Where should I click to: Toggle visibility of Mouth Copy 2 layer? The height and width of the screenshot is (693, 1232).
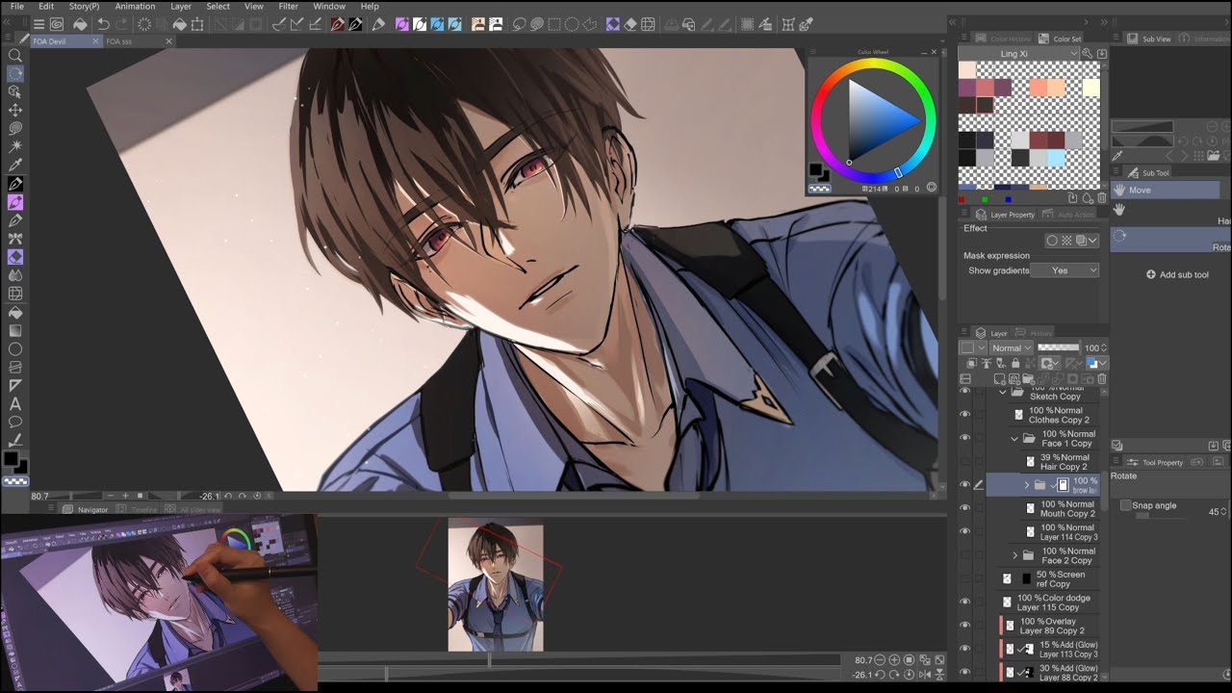coord(964,508)
